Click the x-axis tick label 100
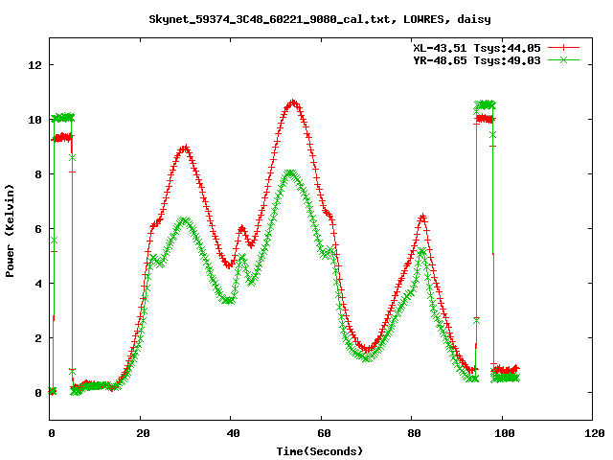 click(505, 433)
